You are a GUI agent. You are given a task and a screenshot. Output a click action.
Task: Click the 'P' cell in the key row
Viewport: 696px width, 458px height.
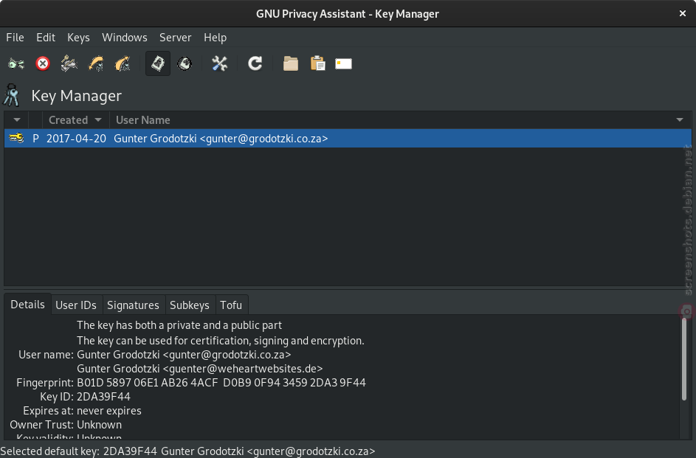(x=35, y=139)
